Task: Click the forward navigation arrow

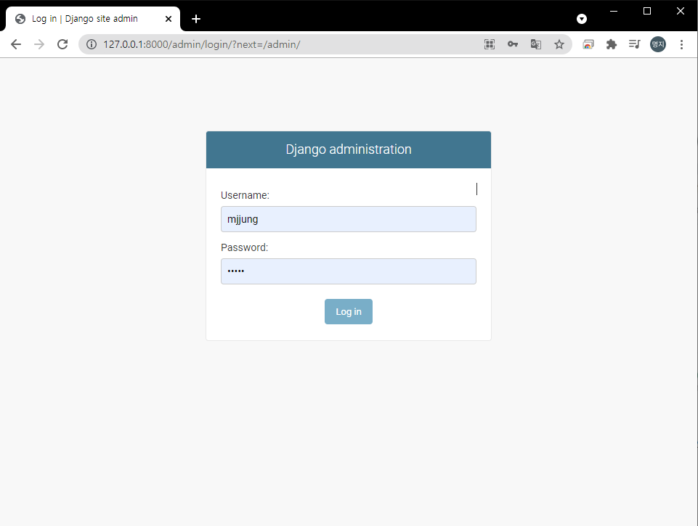Action: 39,44
